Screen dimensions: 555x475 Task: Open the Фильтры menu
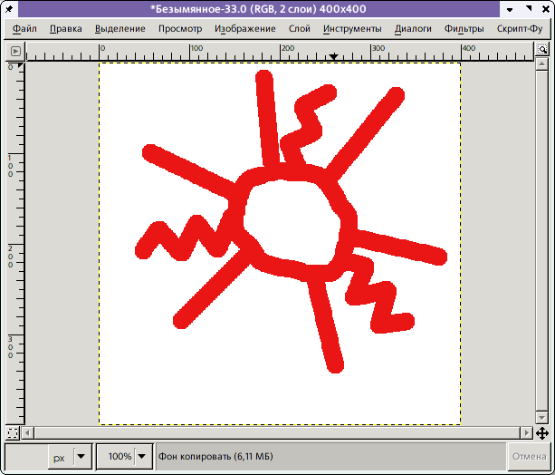point(464,28)
